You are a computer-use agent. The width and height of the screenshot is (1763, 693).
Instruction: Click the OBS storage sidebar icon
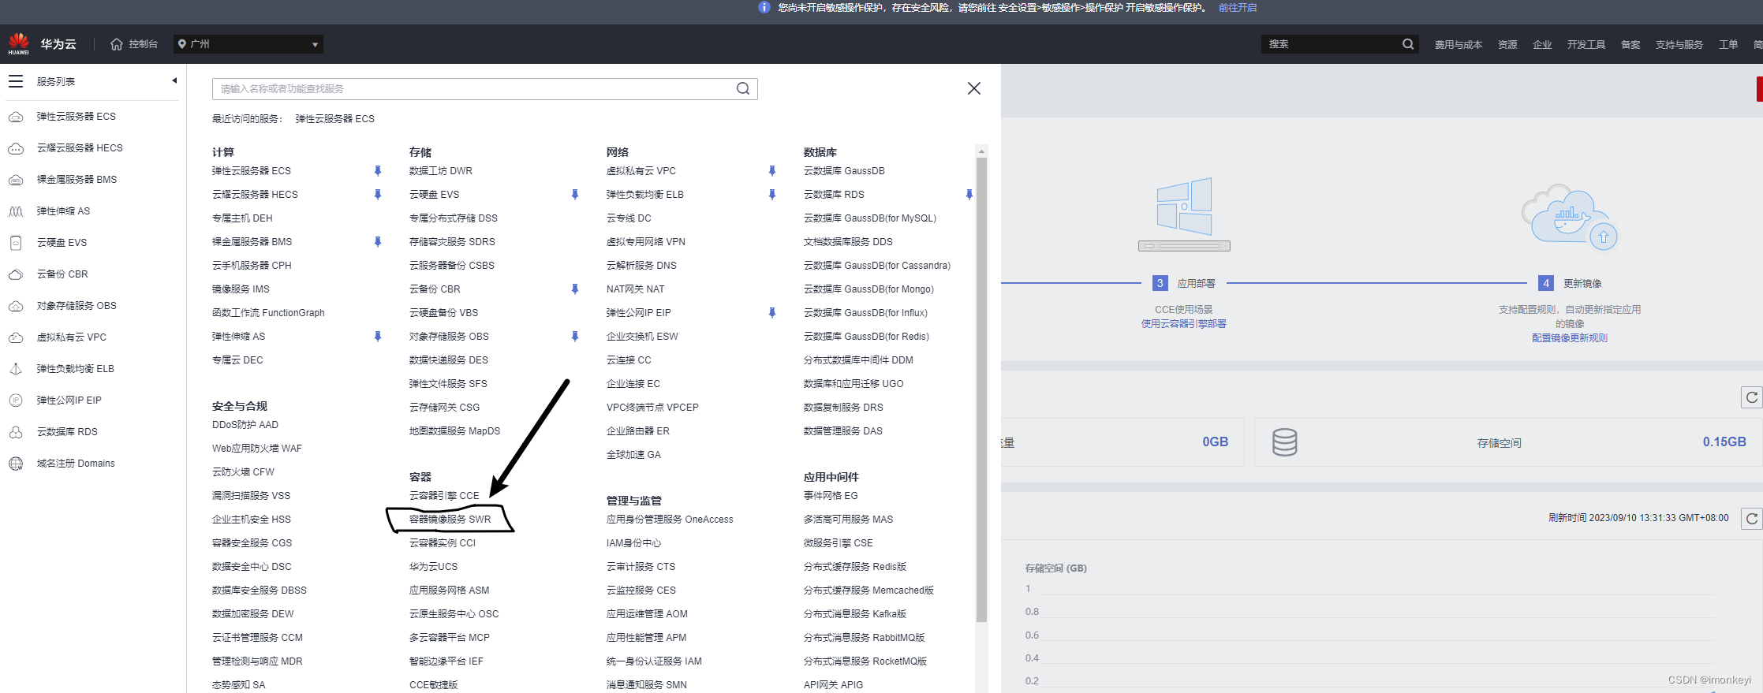pyautogui.click(x=16, y=306)
